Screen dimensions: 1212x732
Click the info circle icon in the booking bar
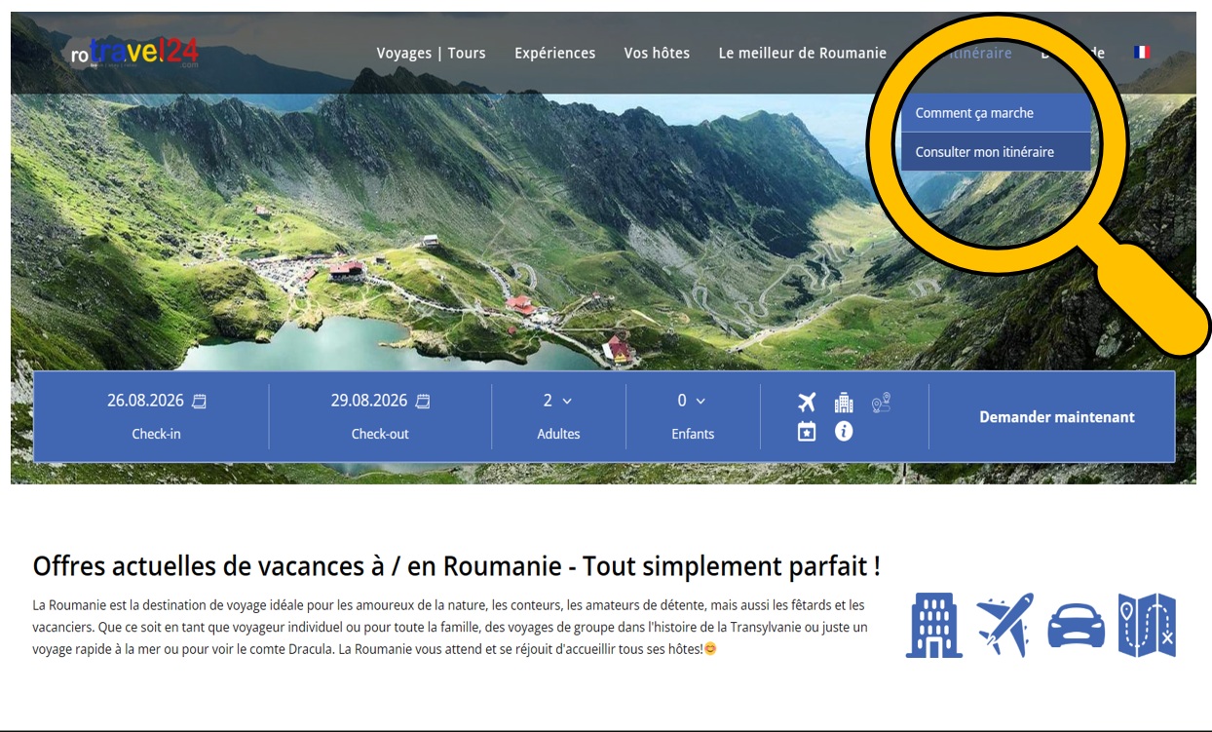click(844, 431)
